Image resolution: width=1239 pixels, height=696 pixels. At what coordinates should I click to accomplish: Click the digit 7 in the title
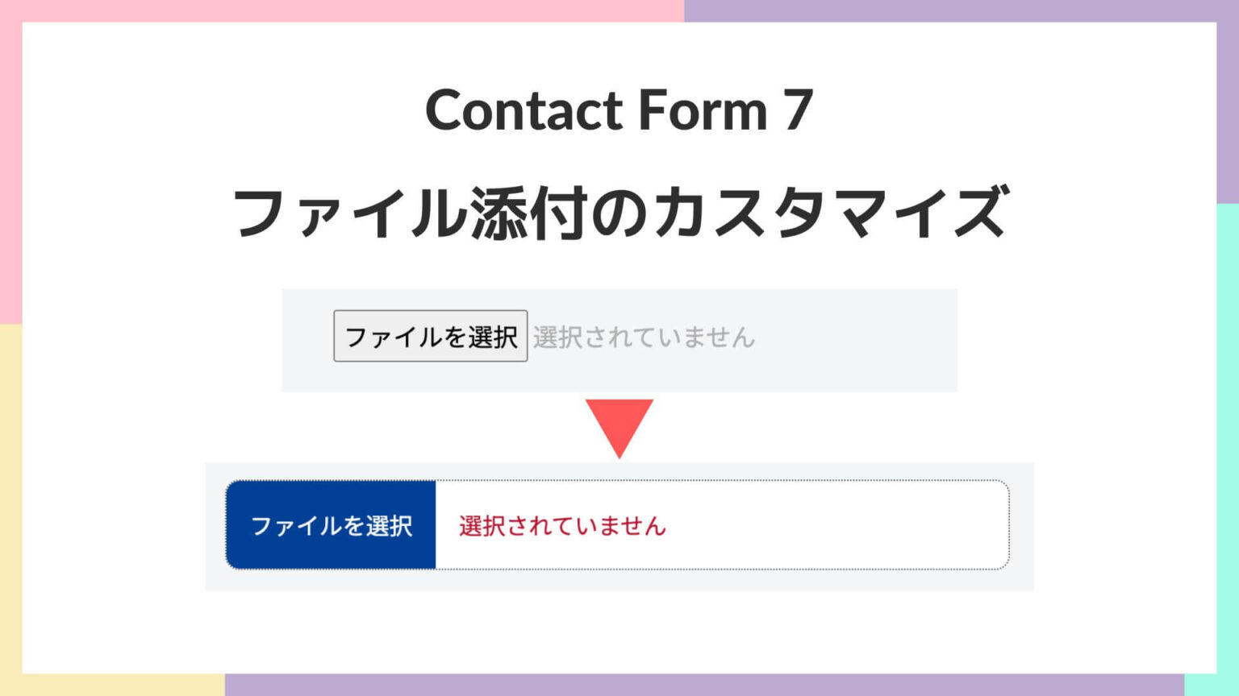click(797, 110)
